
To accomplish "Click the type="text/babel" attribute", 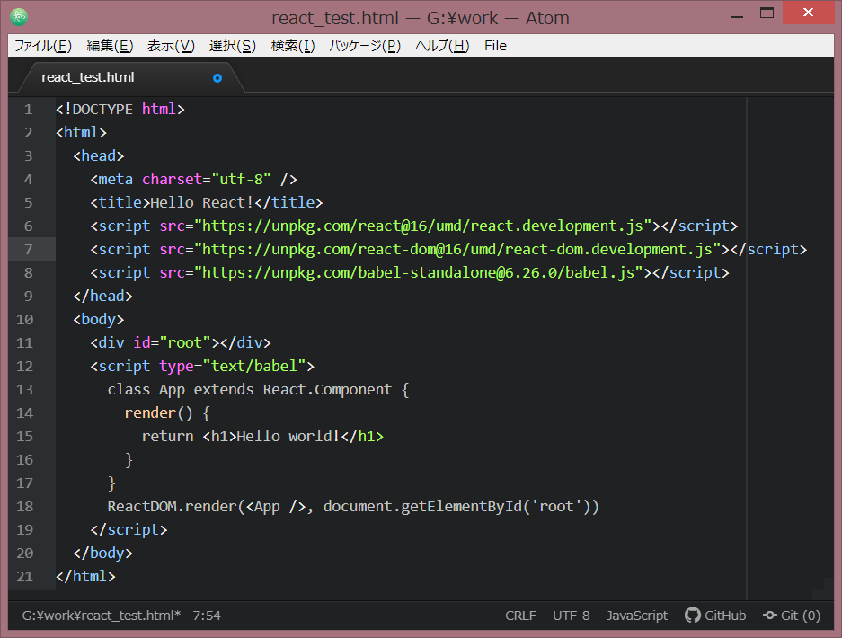I will pos(233,367).
